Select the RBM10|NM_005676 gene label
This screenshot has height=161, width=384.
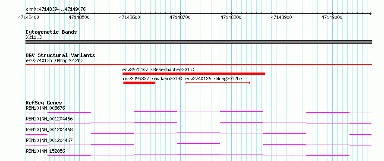[45, 108]
